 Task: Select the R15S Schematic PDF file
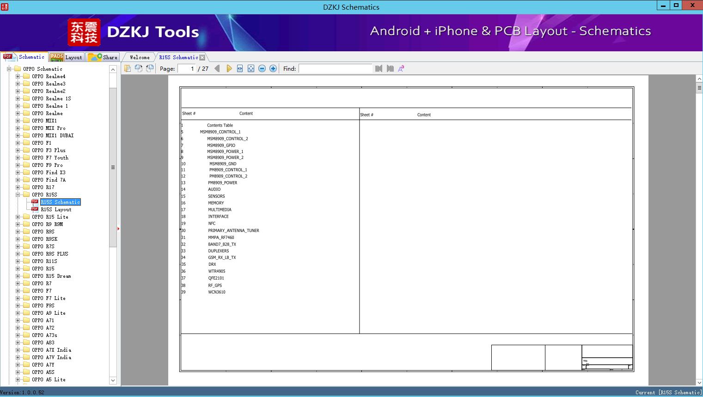coord(61,202)
